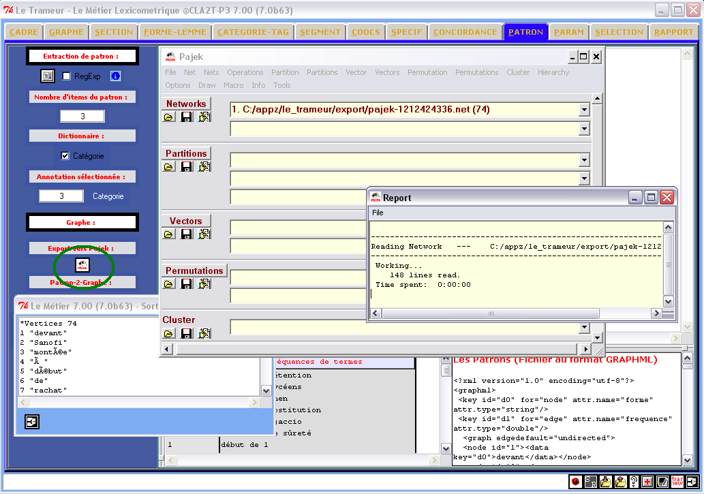704x494 pixels.
Task: Open help with the question mark icon
Action: (x=634, y=482)
